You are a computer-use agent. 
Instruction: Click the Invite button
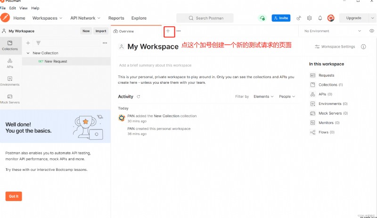point(281,18)
